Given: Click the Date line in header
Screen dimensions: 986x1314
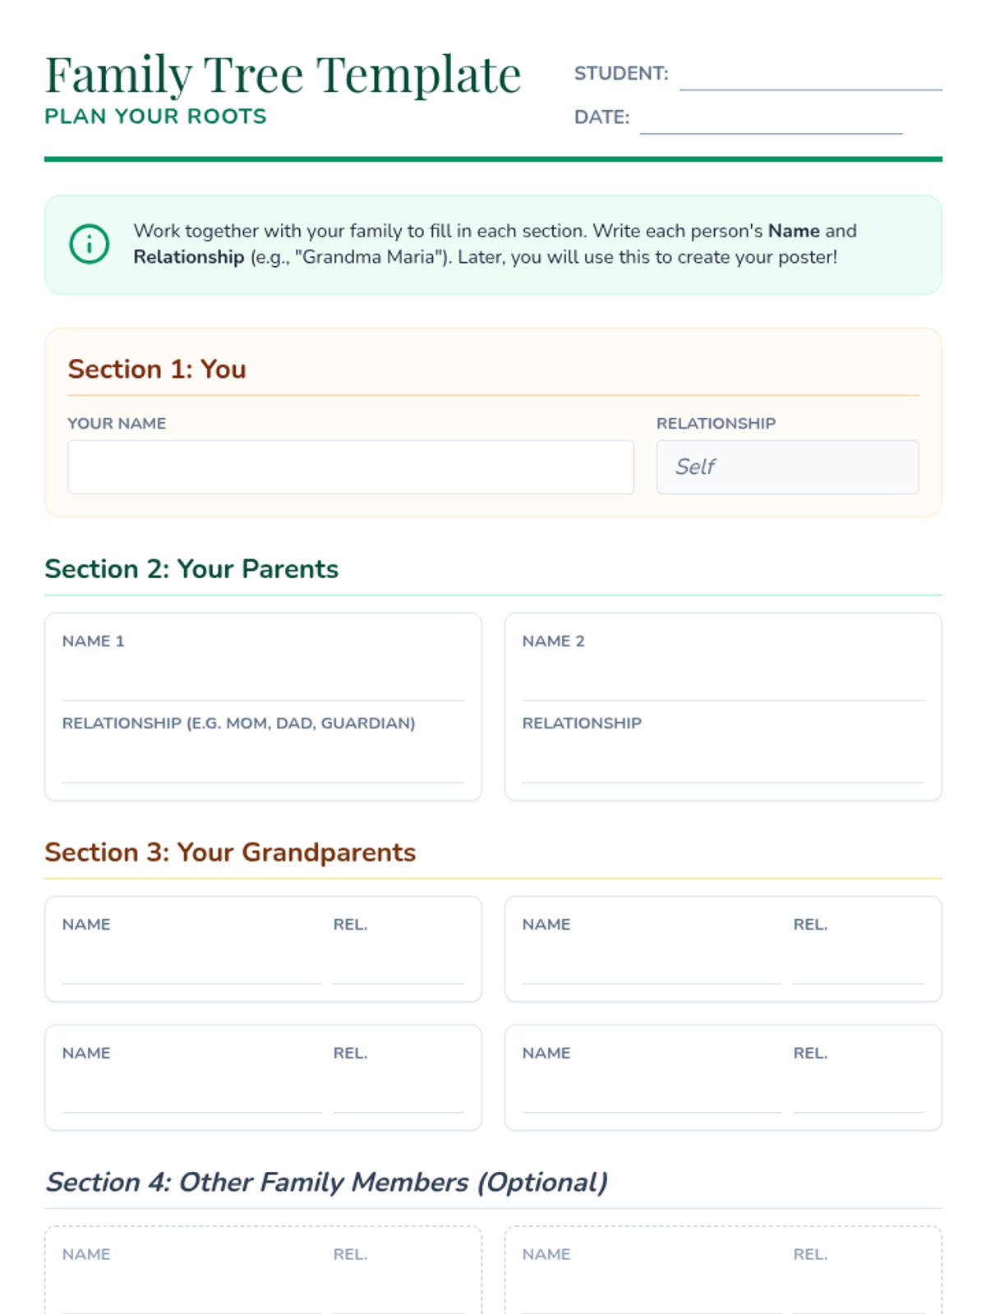Looking at the screenshot, I should [771, 122].
